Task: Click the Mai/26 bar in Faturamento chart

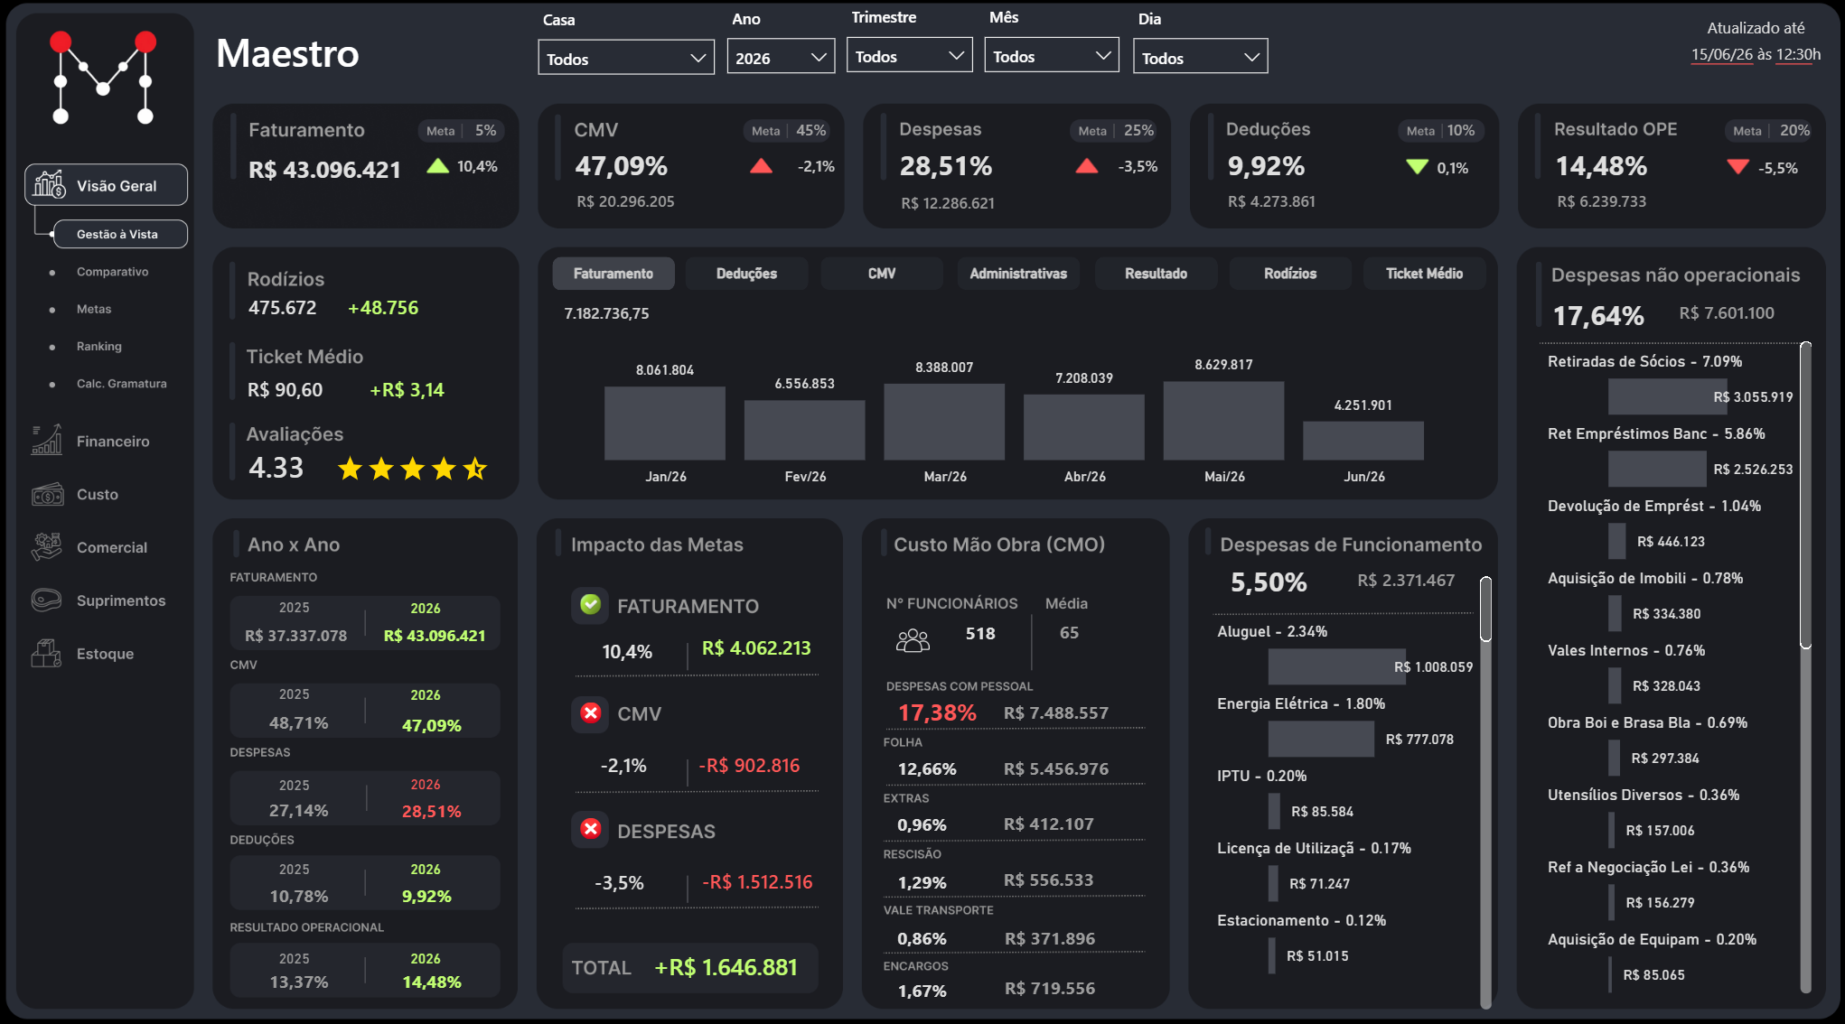Action: 1223,421
